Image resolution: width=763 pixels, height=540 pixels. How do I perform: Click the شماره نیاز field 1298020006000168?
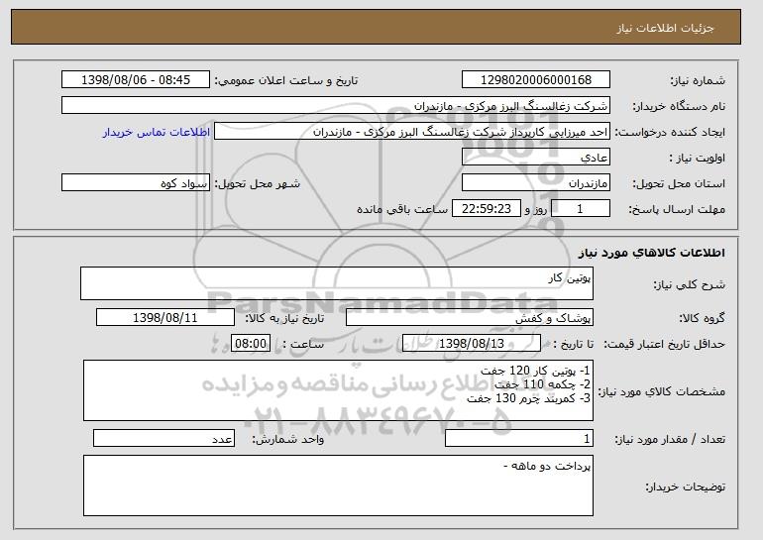(x=536, y=80)
